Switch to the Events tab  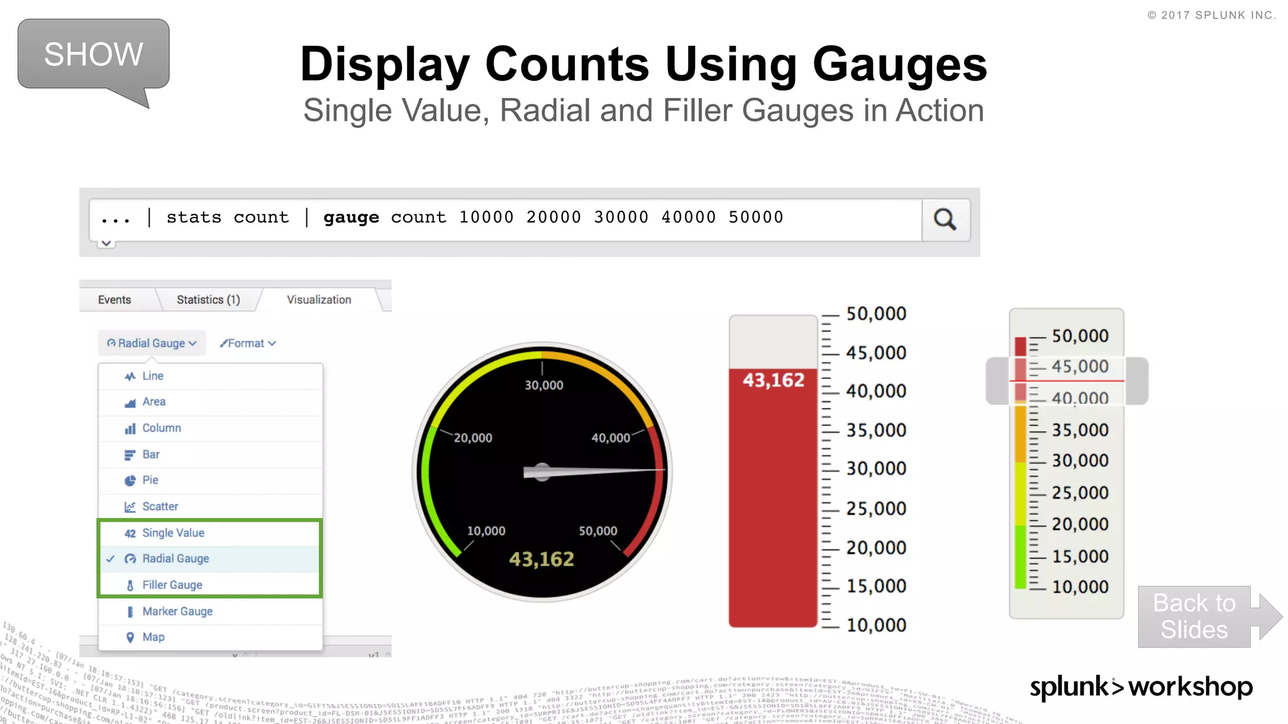tap(114, 300)
